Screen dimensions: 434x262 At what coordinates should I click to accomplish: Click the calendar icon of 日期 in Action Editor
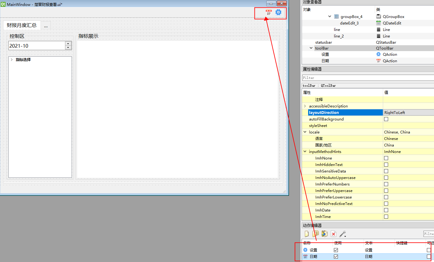(305, 256)
